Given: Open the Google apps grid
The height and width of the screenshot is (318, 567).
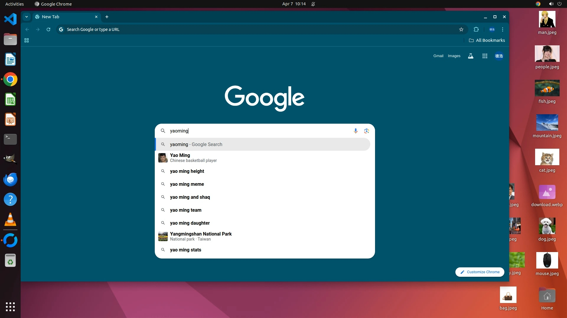Looking at the screenshot, I should [x=485, y=56].
